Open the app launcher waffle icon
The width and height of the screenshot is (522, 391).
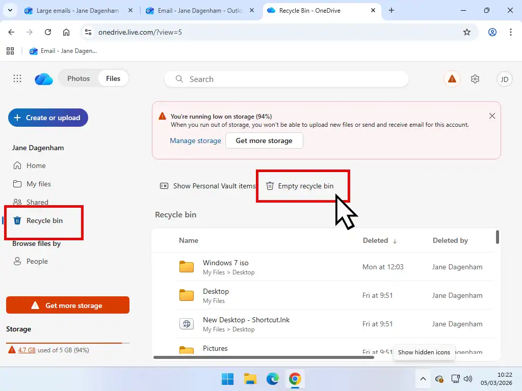pos(17,78)
